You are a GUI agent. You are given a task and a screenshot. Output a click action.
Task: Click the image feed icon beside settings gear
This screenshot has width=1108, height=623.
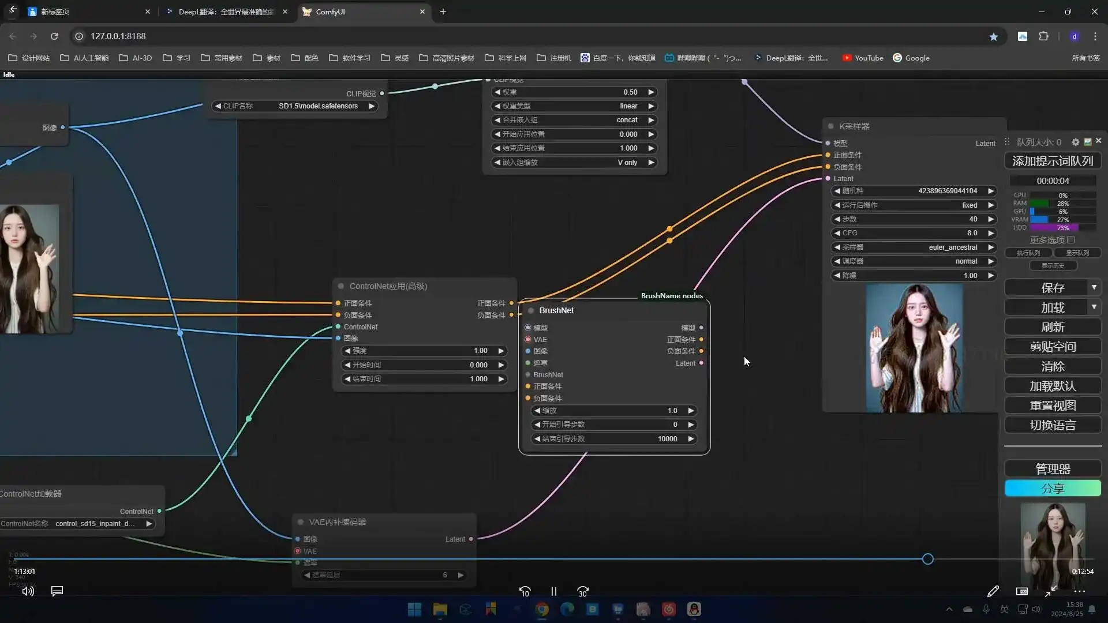(x=1088, y=142)
